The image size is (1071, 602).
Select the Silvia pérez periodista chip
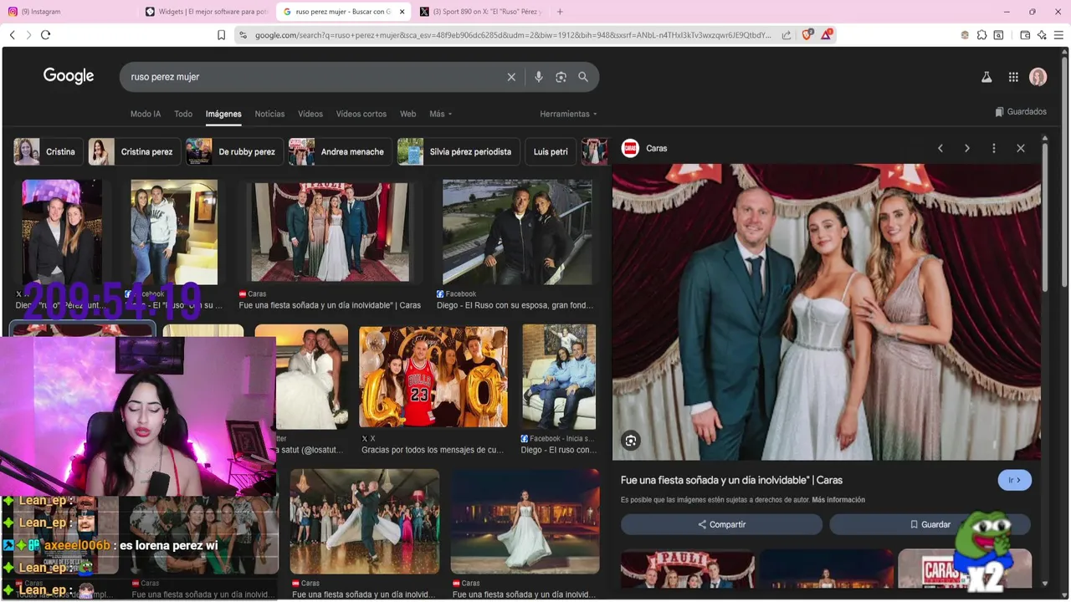pyautogui.click(x=459, y=151)
